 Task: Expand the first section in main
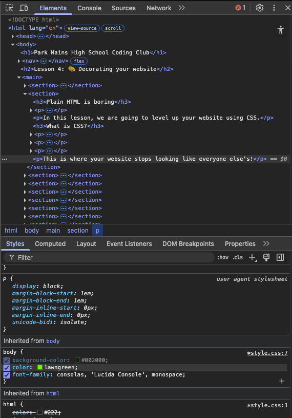pos(25,86)
